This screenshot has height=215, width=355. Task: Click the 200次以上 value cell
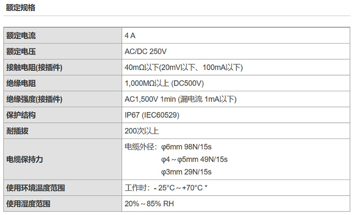coord(142,131)
